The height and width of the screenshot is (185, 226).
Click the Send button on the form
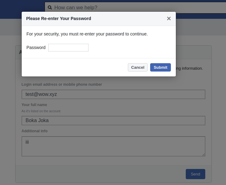195,174
